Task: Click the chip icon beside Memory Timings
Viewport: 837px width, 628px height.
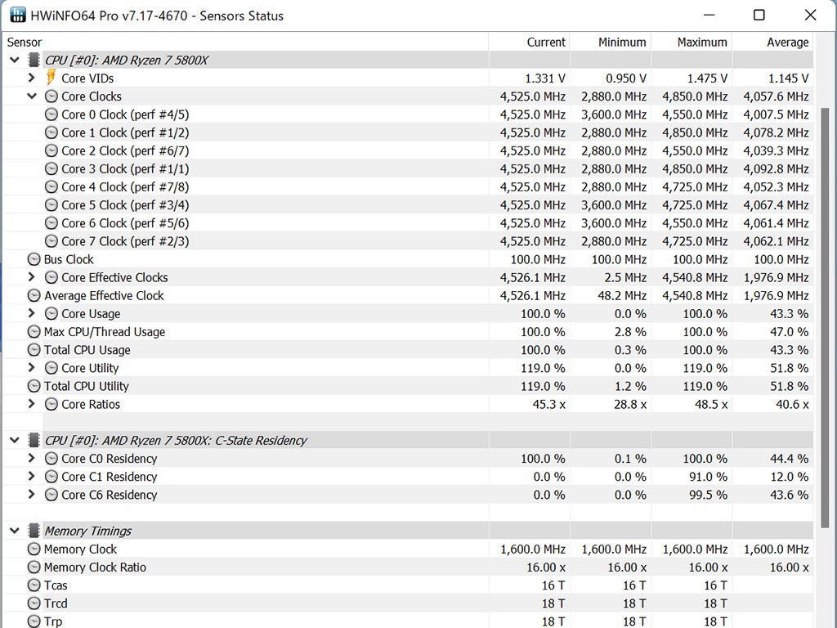Action: click(34, 531)
